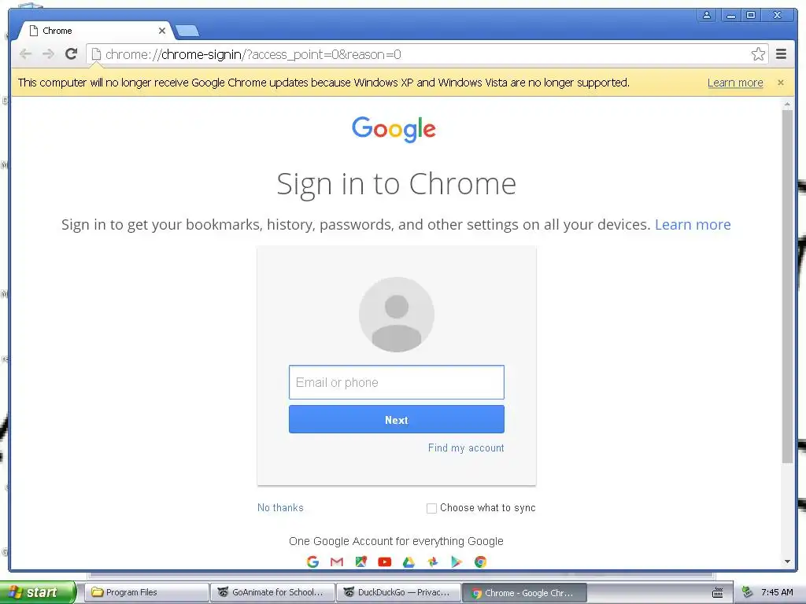
Task: Click the Gmail envelope icon
Action: coord(337,562)
